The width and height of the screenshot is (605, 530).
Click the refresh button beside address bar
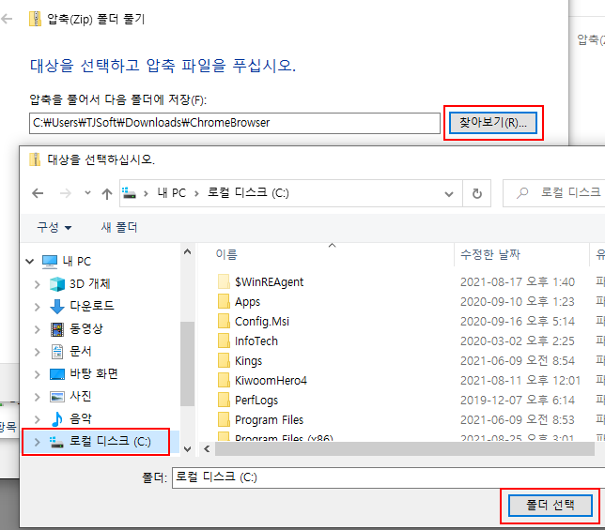[x=477, y=193]
